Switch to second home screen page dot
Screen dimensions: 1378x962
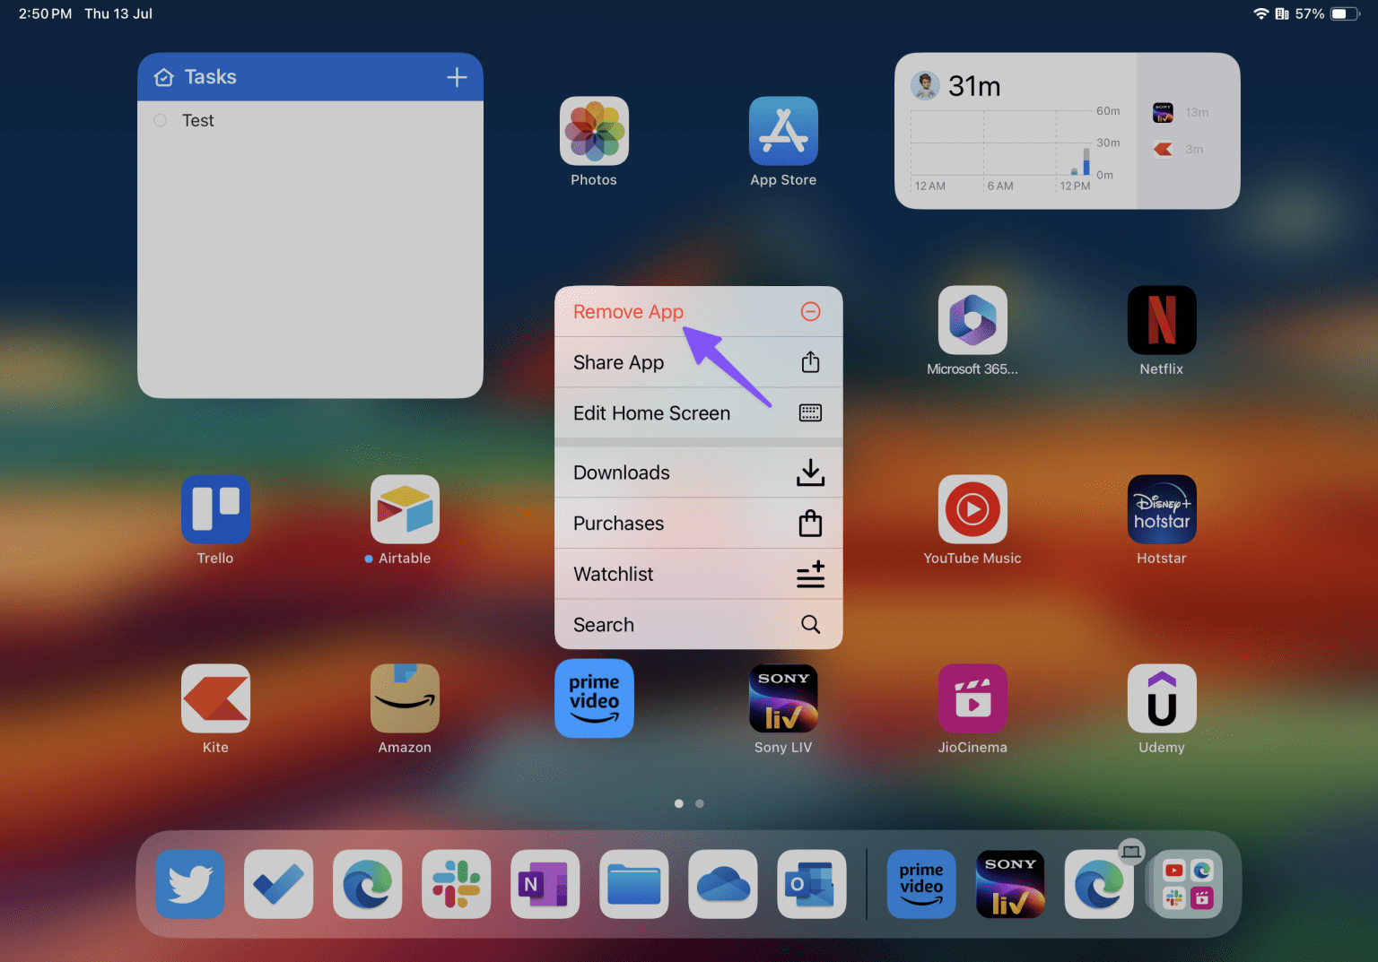[x=700, y=803]
